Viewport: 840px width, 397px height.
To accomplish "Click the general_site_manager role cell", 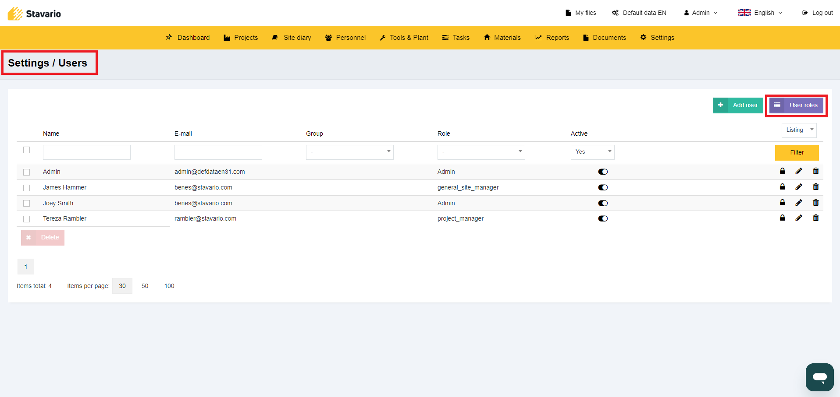I will [x=468, y=187].
